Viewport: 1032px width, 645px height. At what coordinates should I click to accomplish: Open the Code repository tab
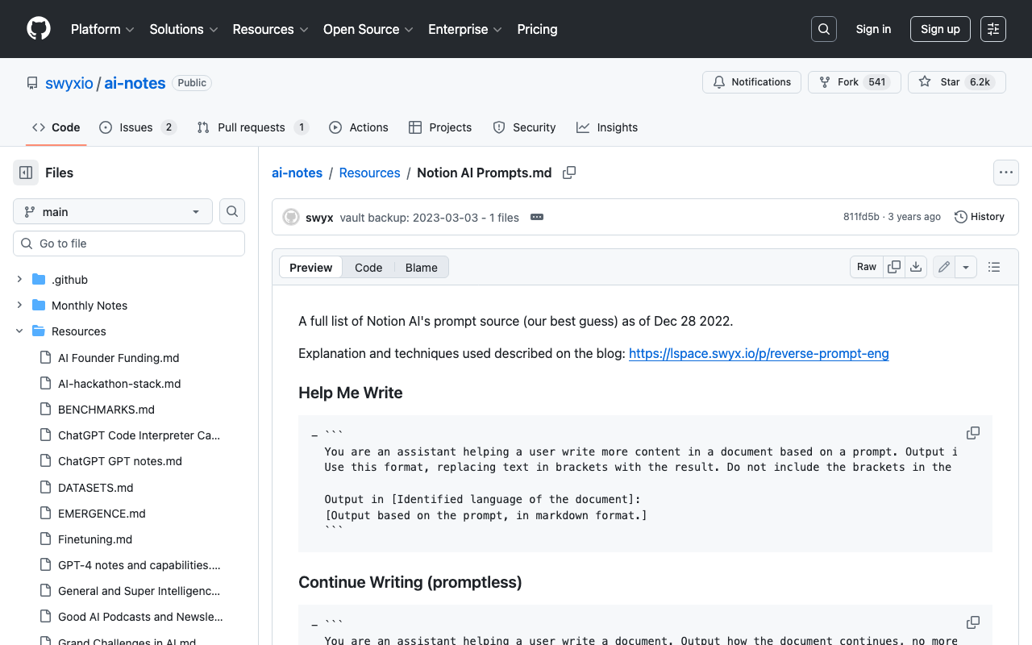[x=56, y=127]
